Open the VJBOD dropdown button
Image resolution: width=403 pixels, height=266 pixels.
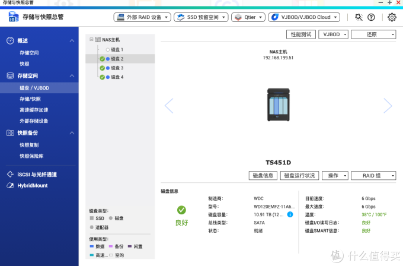click(x=333, y=34)
